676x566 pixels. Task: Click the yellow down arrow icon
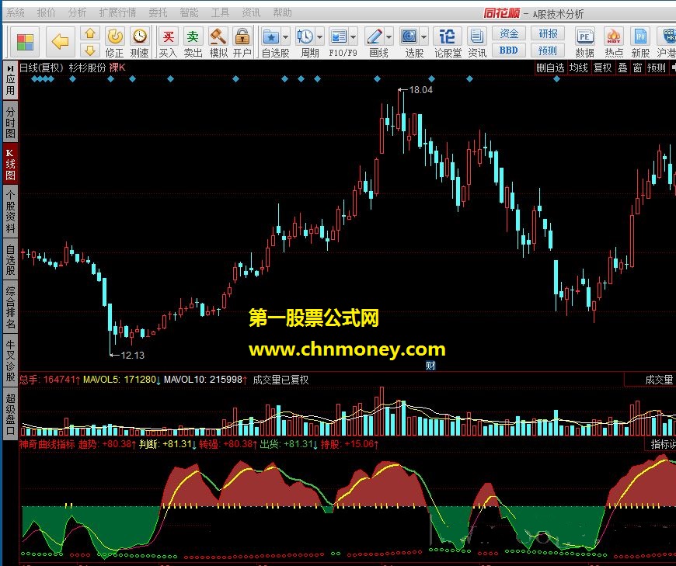[x=89, y=50]
